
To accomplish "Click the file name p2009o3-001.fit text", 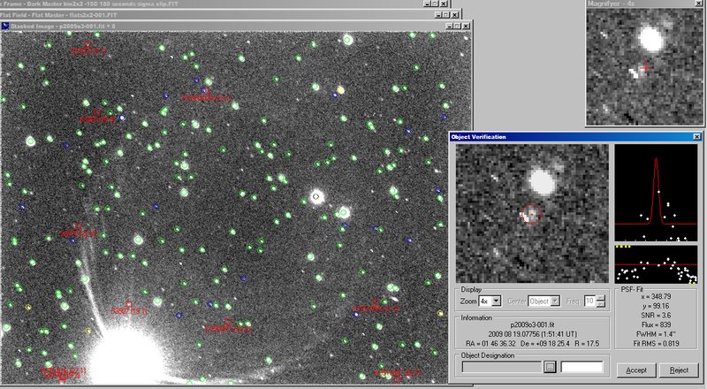I will click(533, 324).
